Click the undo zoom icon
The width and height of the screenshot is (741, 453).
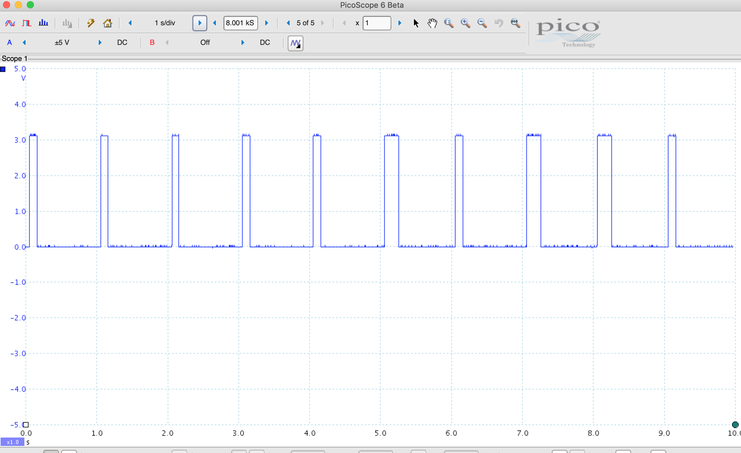(499, 23)
